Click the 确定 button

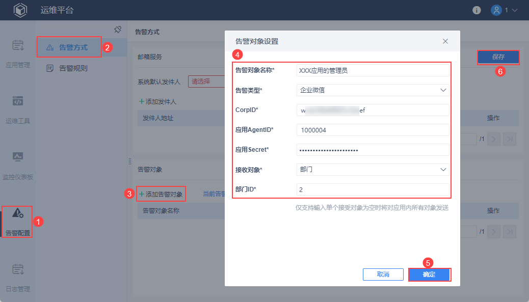429,274
